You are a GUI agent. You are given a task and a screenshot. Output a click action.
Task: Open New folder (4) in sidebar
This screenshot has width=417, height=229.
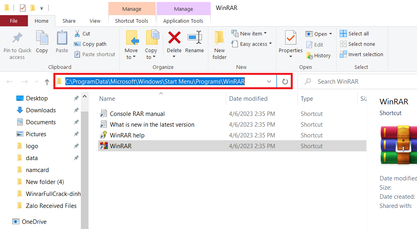point(45,182)
